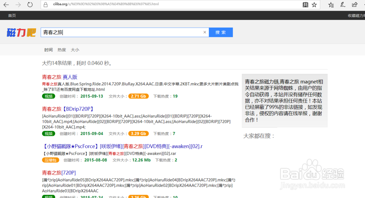Click 视频 tag on the BDrip720P result
Viewport: 365px width, 198px height.
pyautogui.click(x=49, y=134)
